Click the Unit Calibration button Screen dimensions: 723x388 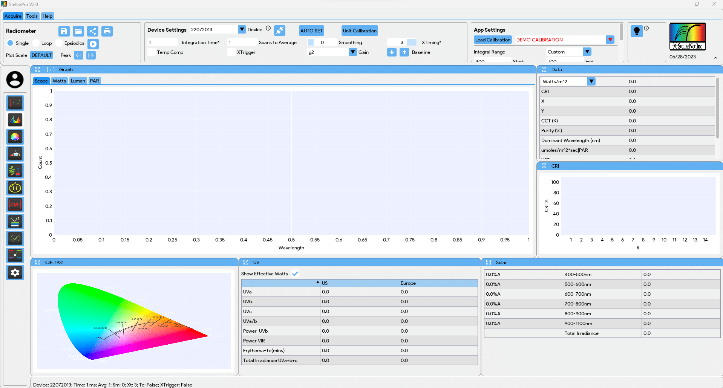click(x=360, y=31)
